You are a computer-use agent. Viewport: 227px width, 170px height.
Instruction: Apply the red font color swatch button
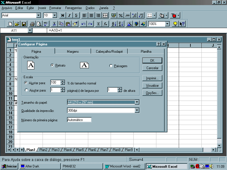point(173,15)
